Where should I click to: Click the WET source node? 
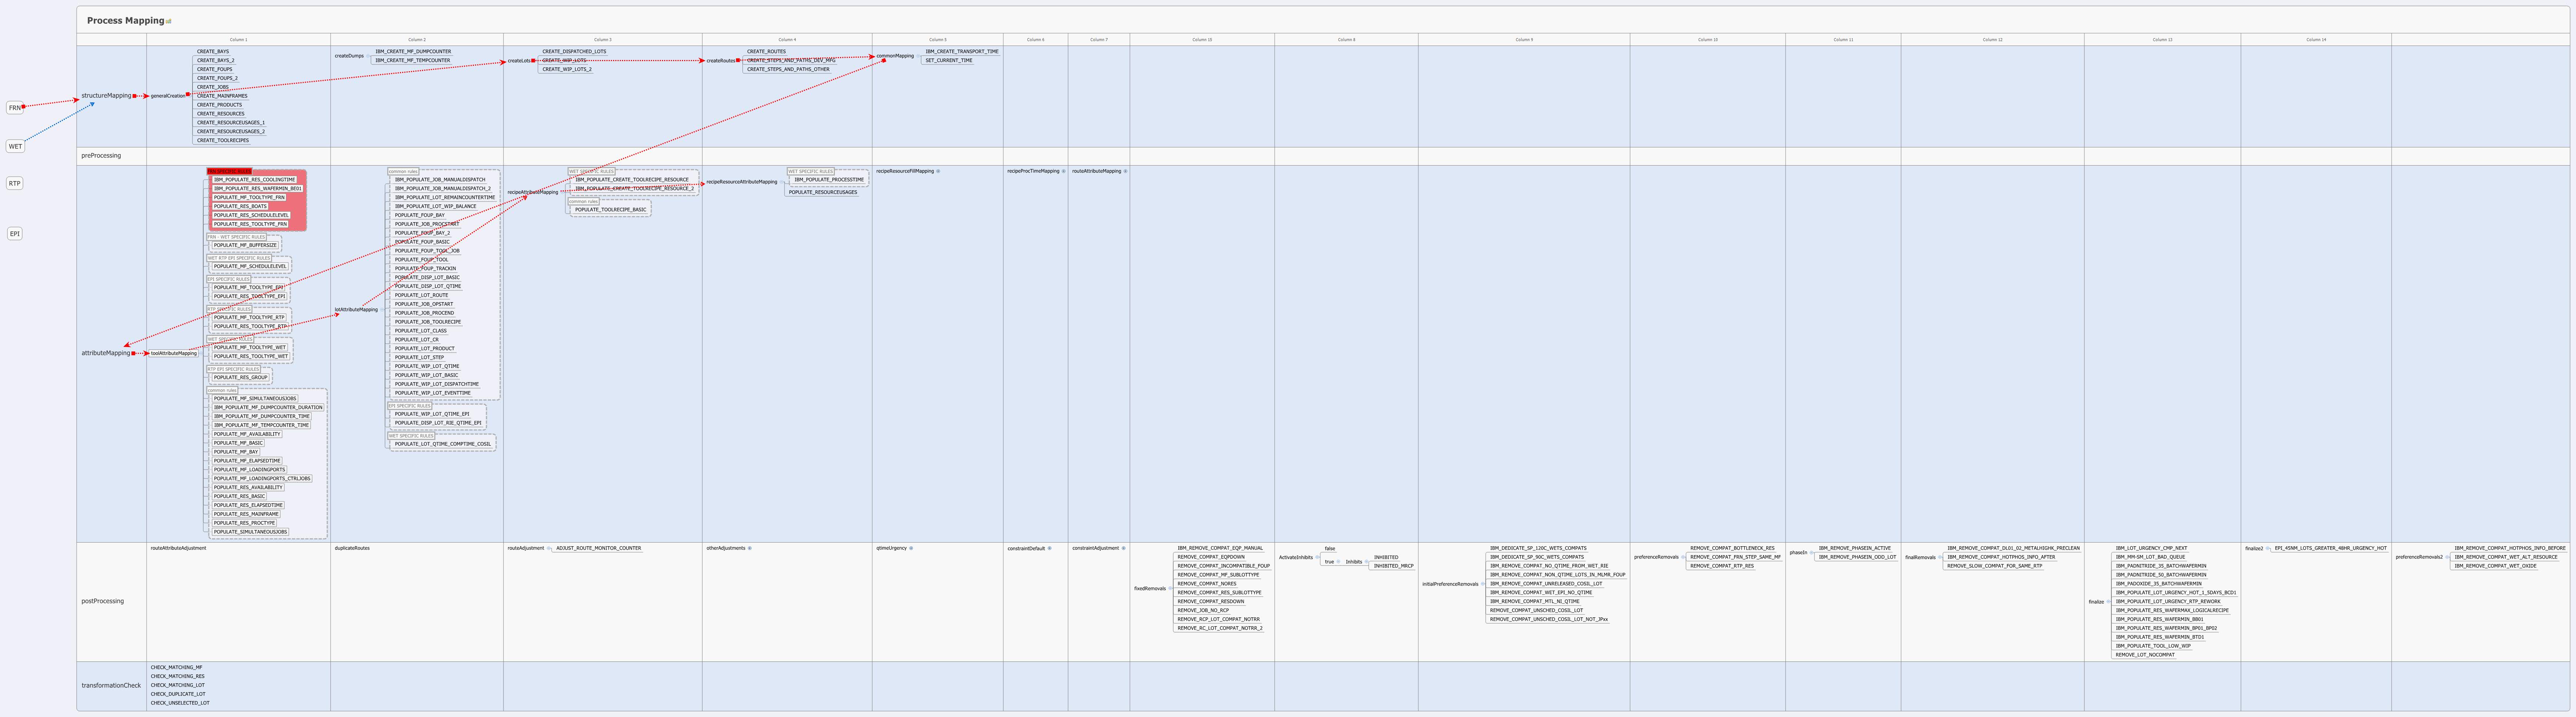click(15, 145)
